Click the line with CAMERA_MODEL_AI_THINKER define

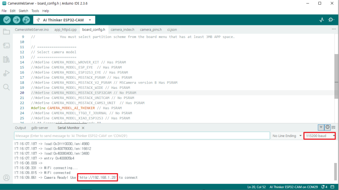(x=76, y=108)
